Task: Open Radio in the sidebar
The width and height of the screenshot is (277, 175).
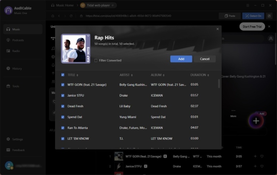Action: (13, 51)
